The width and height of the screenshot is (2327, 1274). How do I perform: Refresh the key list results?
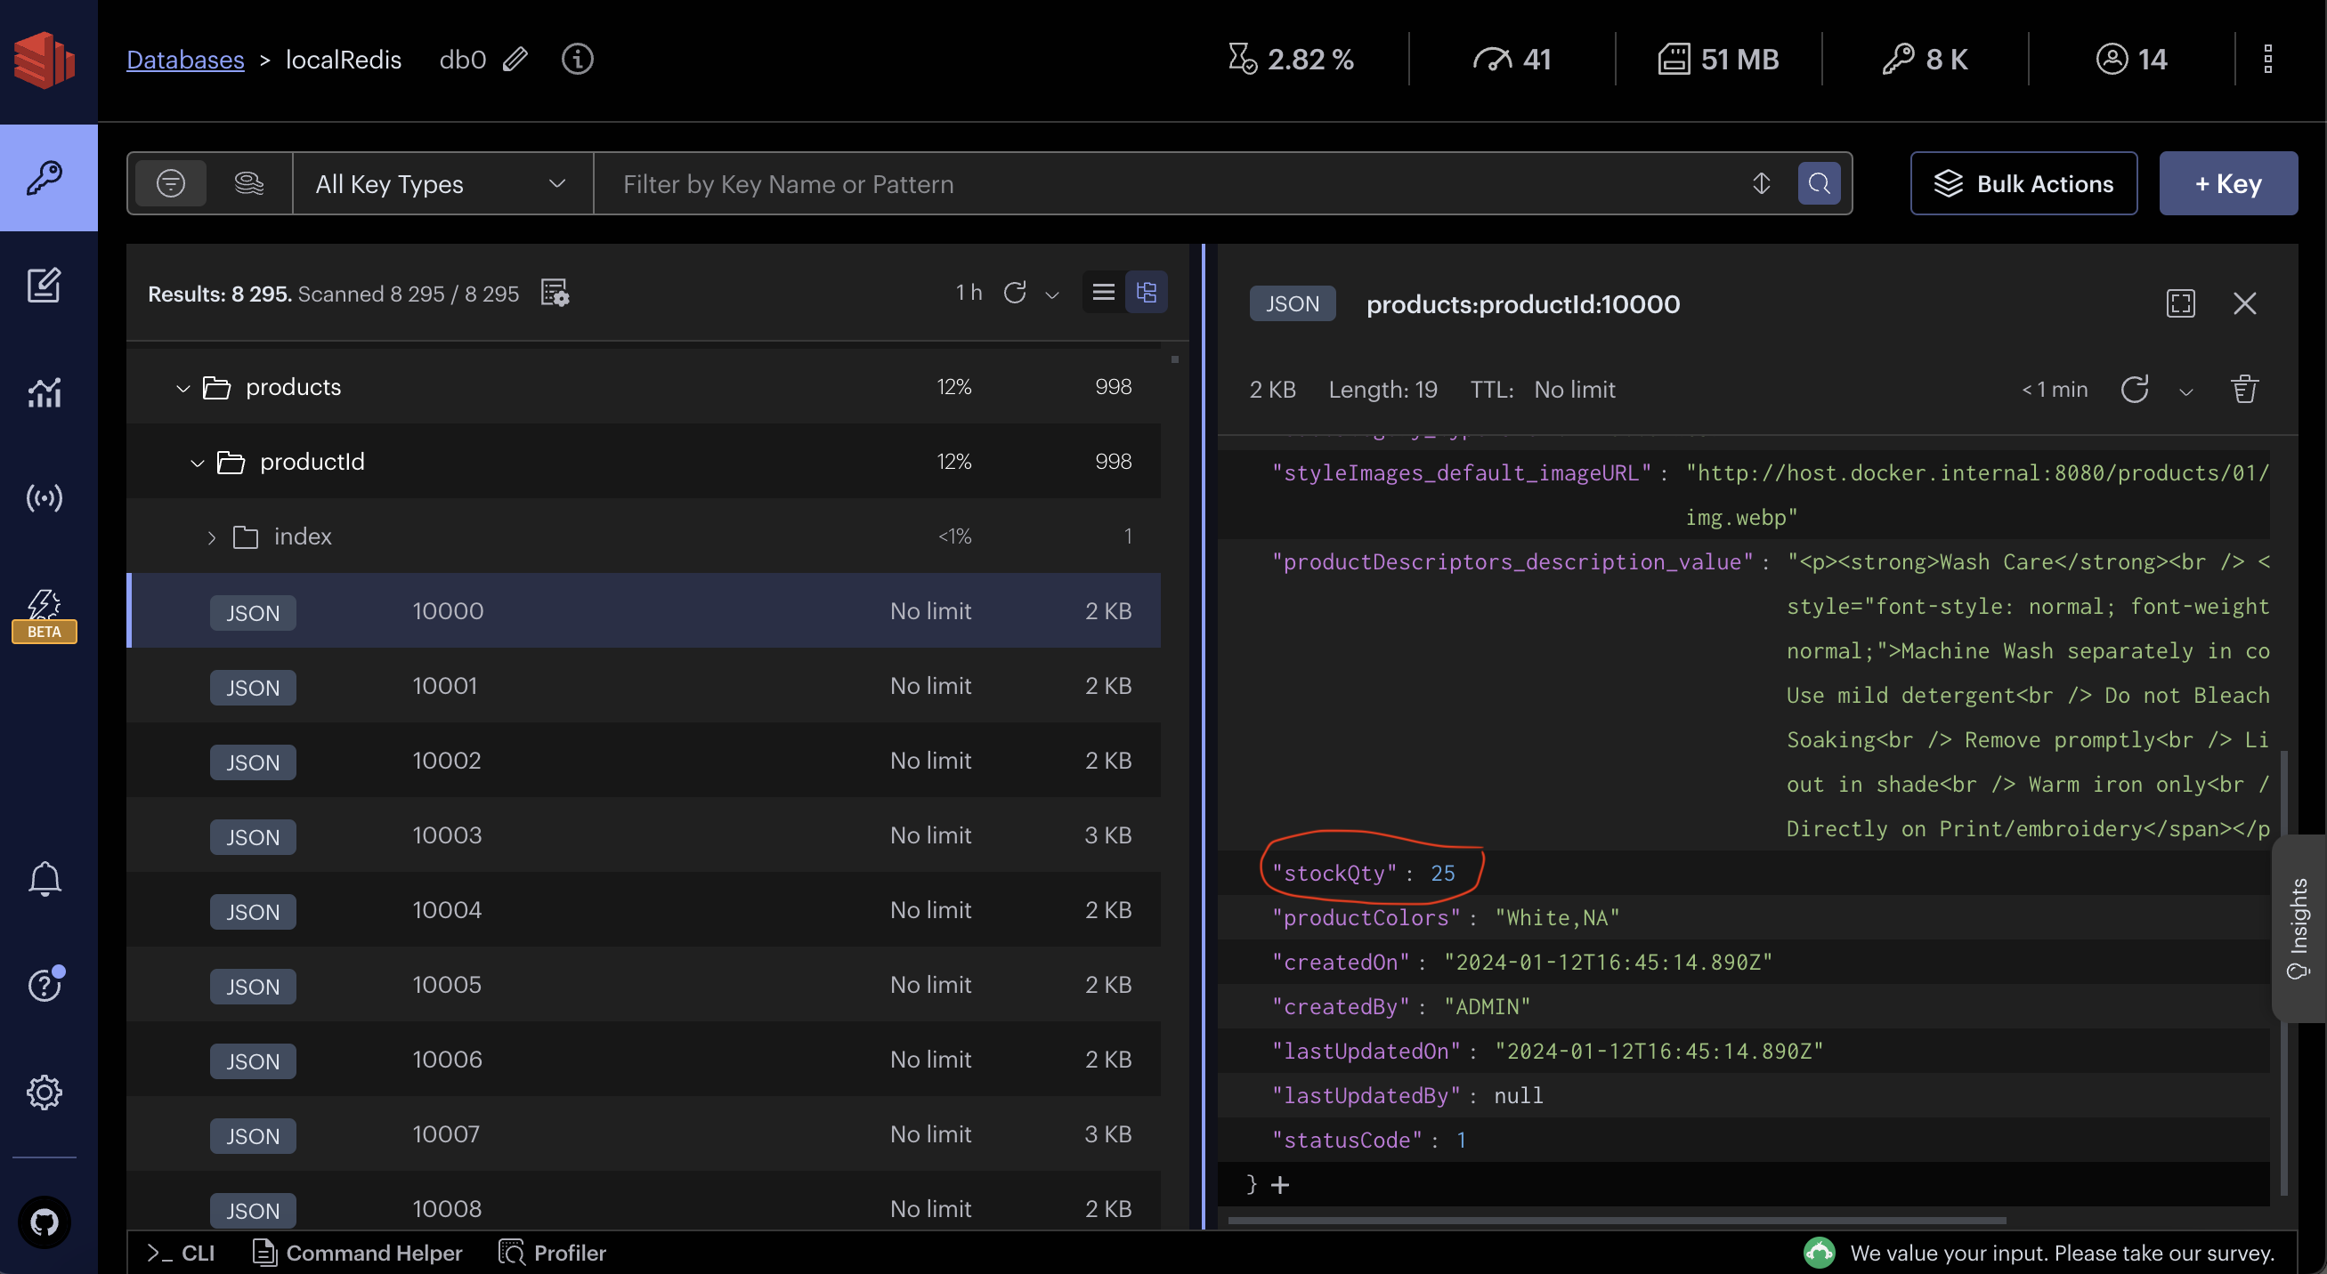pos(1015,293)
